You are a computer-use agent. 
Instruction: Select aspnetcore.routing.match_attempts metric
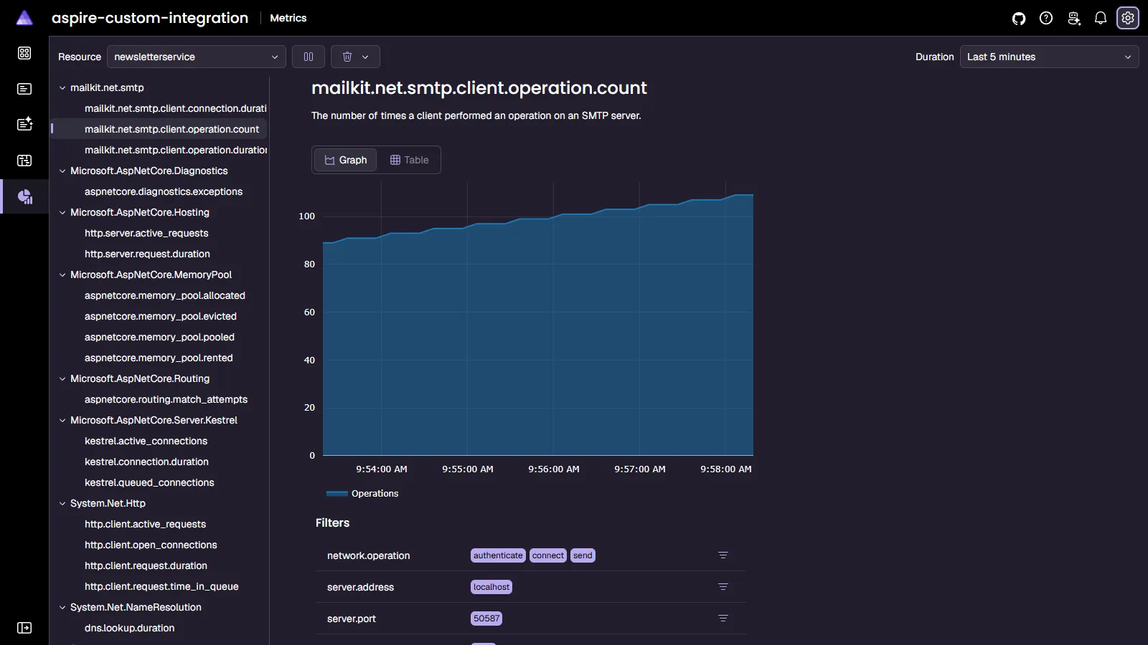pos(166,399)
